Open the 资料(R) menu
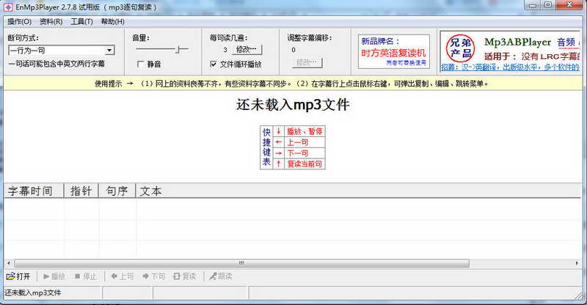587x305 pixels. [x=51, y=22]
